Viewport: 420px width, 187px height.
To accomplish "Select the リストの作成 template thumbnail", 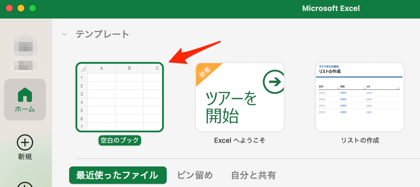I will (360, 97).
